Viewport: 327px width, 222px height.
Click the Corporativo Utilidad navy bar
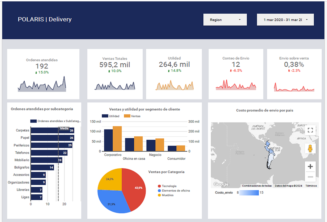(x=109, y=140)
